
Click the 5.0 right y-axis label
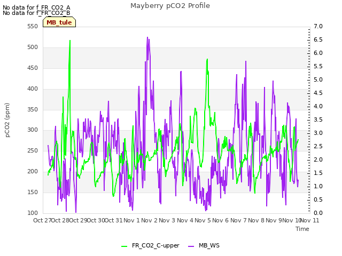pos(318,80)
